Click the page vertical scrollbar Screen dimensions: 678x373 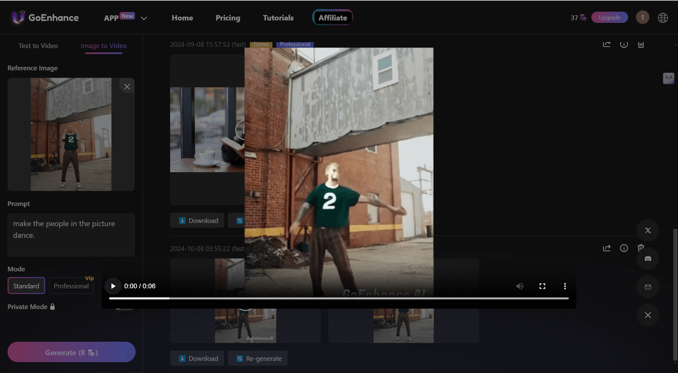675,295
